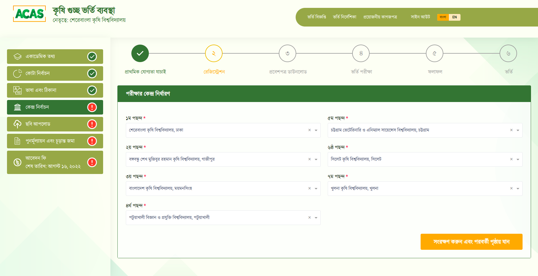Open the প্রয়োজনীয় কাগজপত্র menu item
Viewport: 538px width, 276px height.
click(380, 17)
